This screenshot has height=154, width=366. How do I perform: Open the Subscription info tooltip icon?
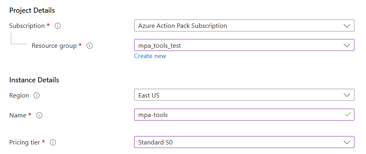click(x=57, y=26)
